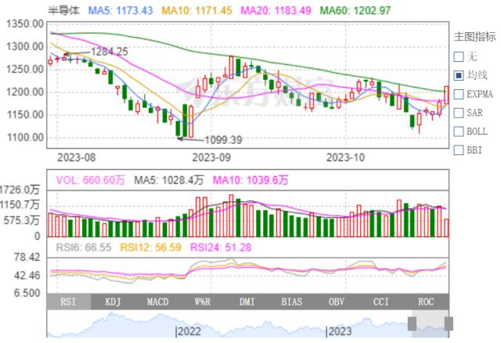This screenshot has width=501, height=343.
Task: Switch to the MACD indicator tab
Action: tap(158, 301)
